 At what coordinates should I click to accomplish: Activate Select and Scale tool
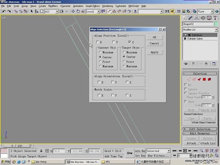(83, 11)
